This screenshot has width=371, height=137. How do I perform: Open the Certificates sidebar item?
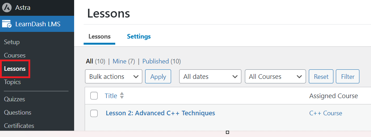tap(19, 126)
